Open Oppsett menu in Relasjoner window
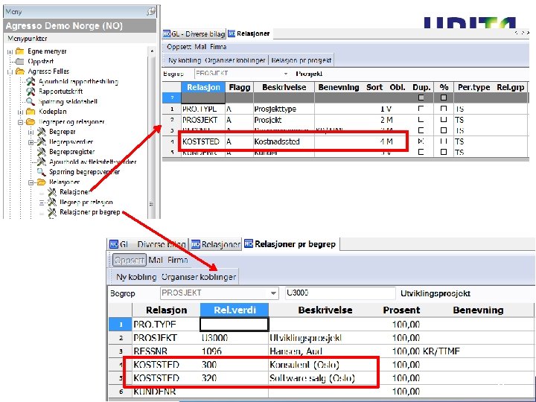This screenshot has width=536, height=402. [179, 47]
